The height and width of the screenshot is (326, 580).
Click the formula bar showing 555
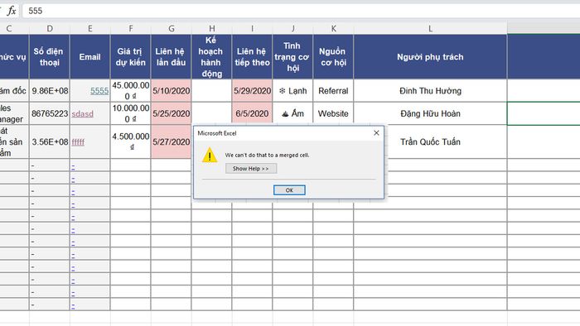301,11
